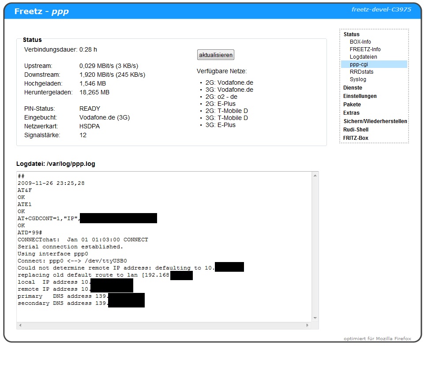Expand the Pakete menu section
The image size is (424, 371).
pos(352,105)
